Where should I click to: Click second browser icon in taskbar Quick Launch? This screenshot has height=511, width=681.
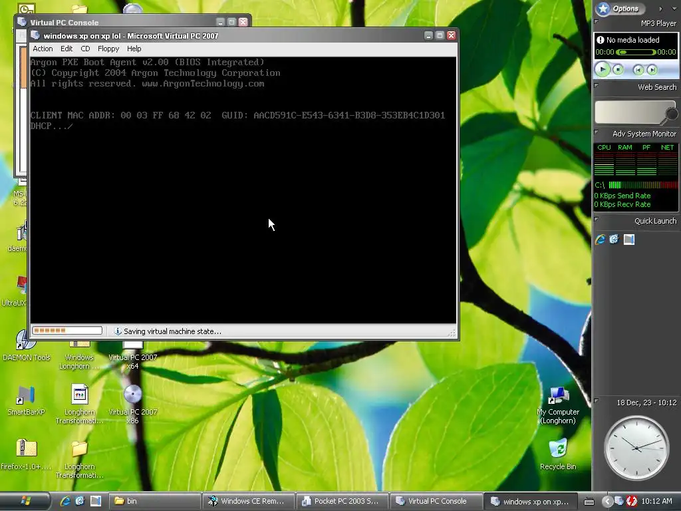[80, 501]
